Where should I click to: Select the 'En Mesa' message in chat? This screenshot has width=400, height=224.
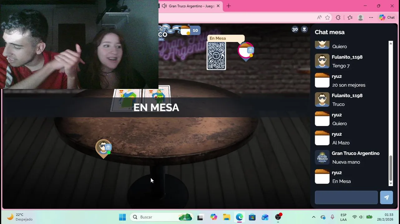tap(341, 182)
